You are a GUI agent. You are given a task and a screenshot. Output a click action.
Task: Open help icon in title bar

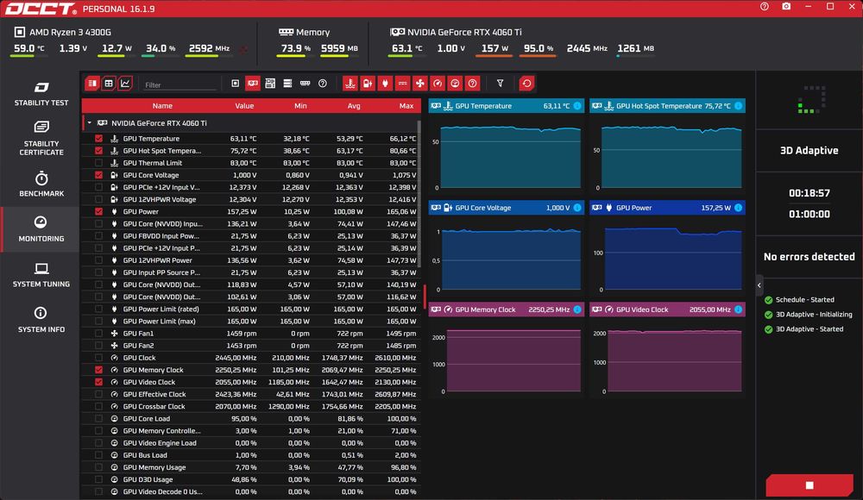[x=765, y=7]
